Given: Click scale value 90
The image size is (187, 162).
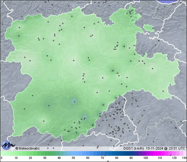Looking at the screenshot, I should 131,158.
